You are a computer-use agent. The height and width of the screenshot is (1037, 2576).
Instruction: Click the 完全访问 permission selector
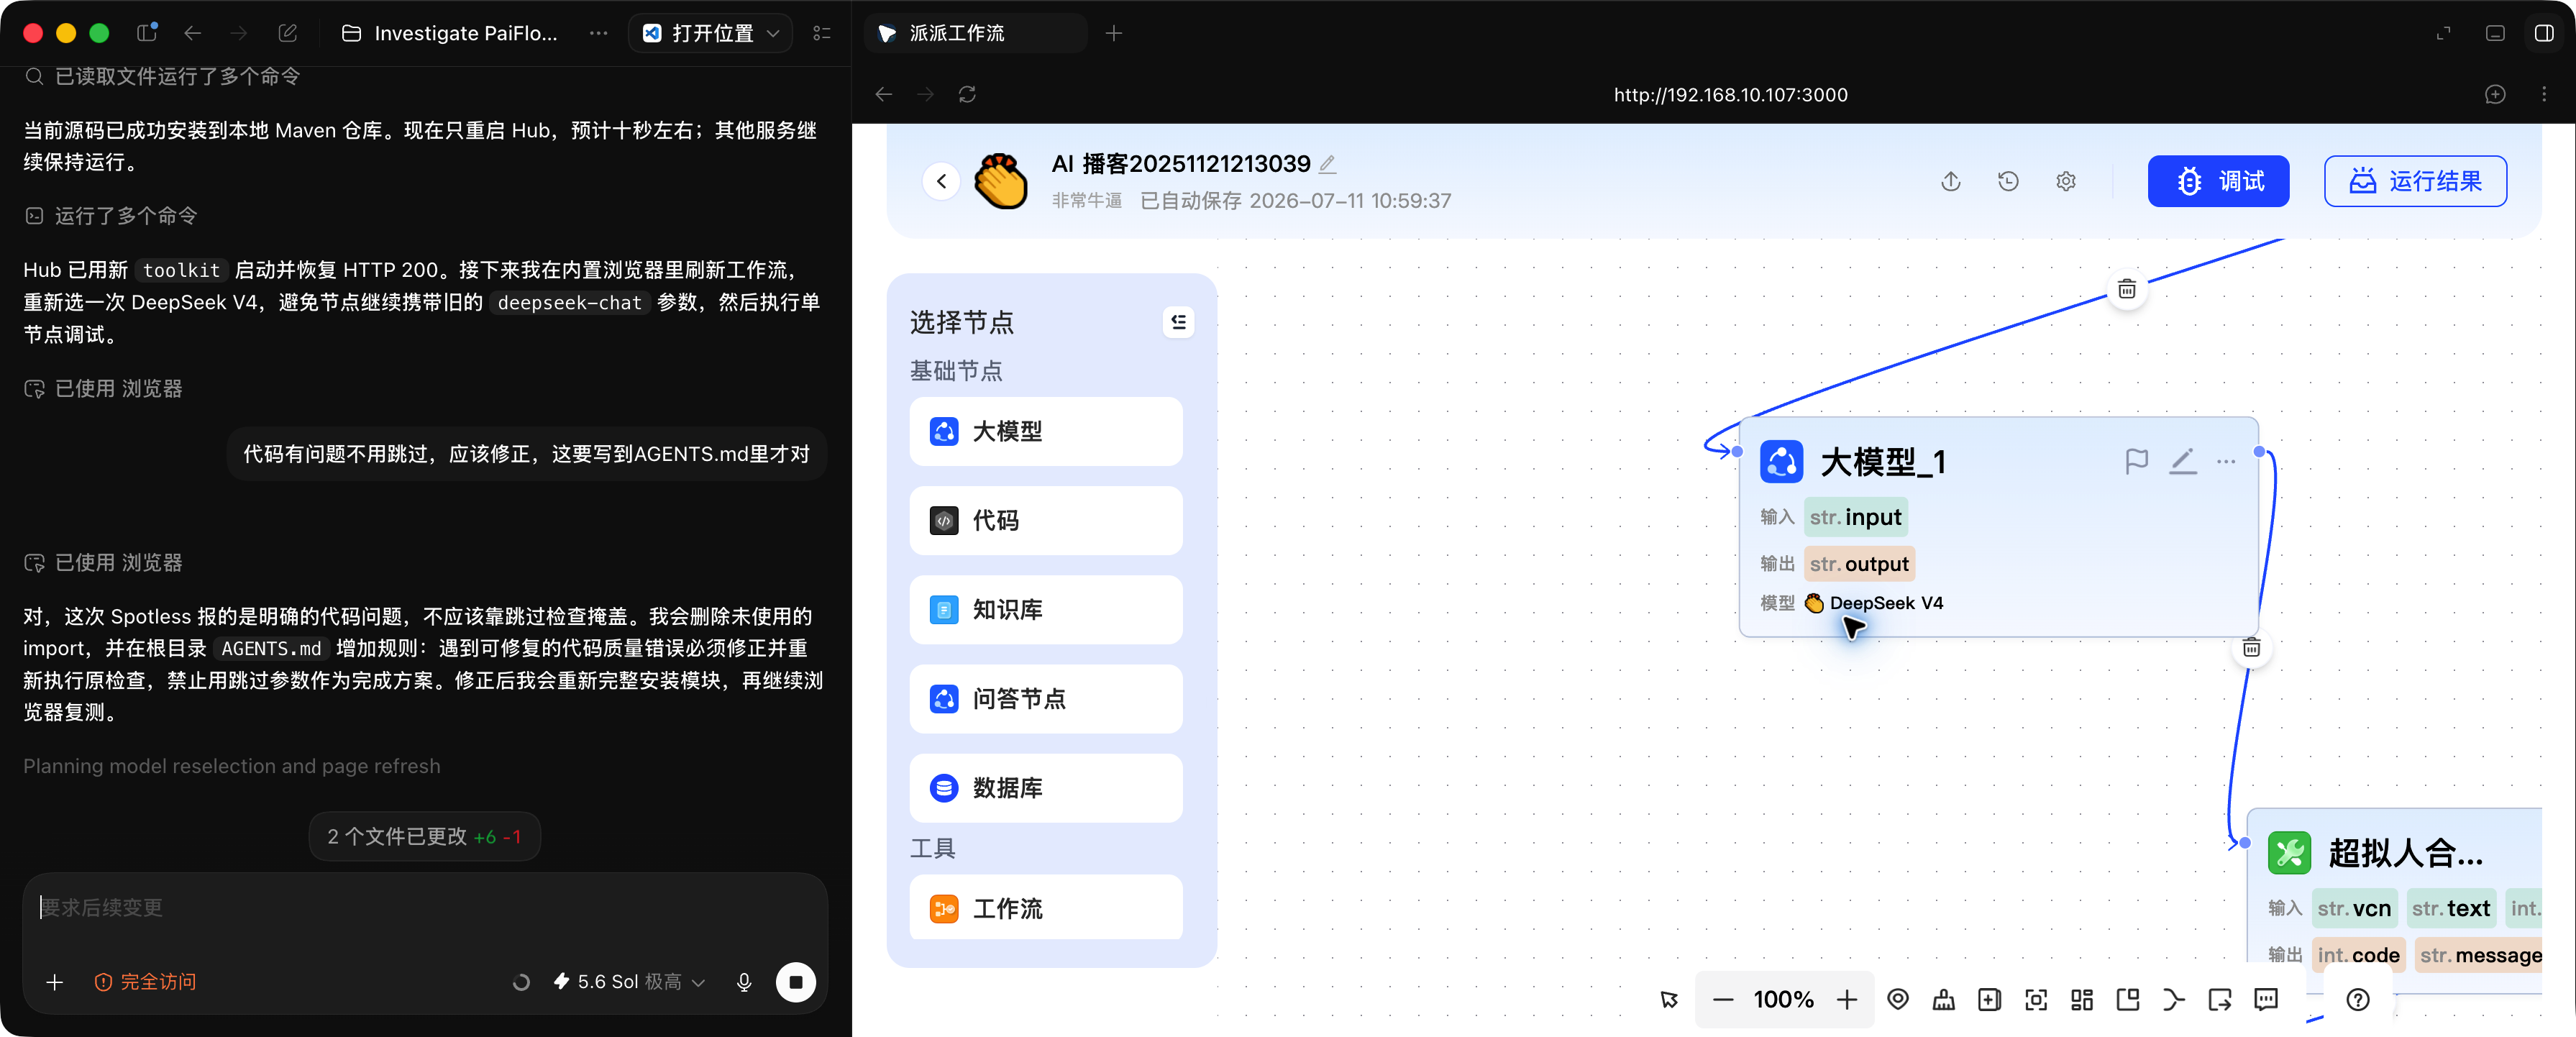tap(146, 982)
